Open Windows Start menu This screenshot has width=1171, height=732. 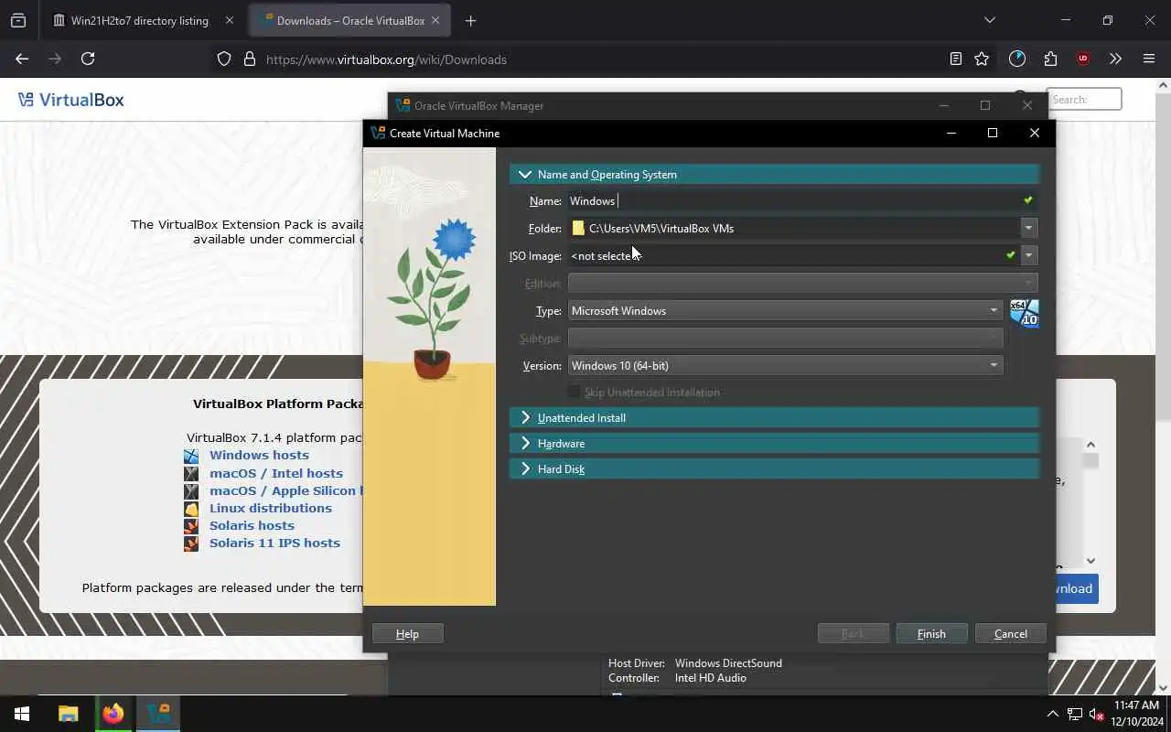click(22, 714)
